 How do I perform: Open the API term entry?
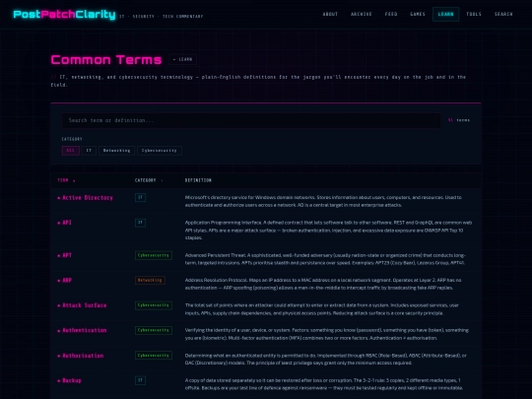[67, 223]
